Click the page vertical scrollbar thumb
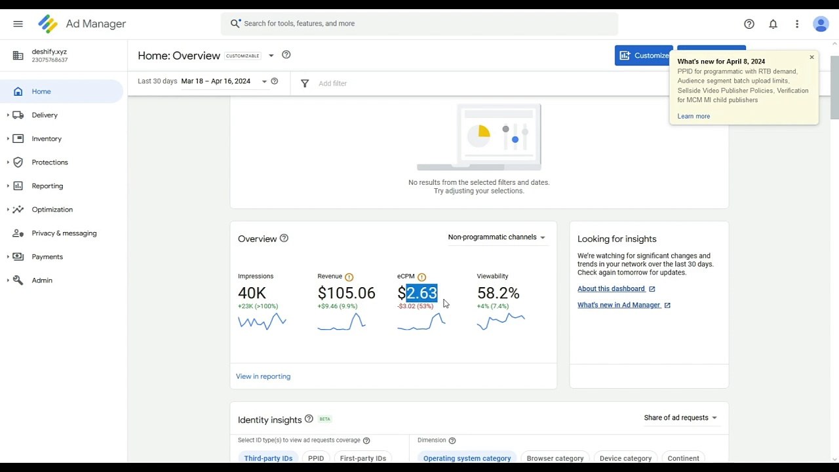 [x=834, y=87]
